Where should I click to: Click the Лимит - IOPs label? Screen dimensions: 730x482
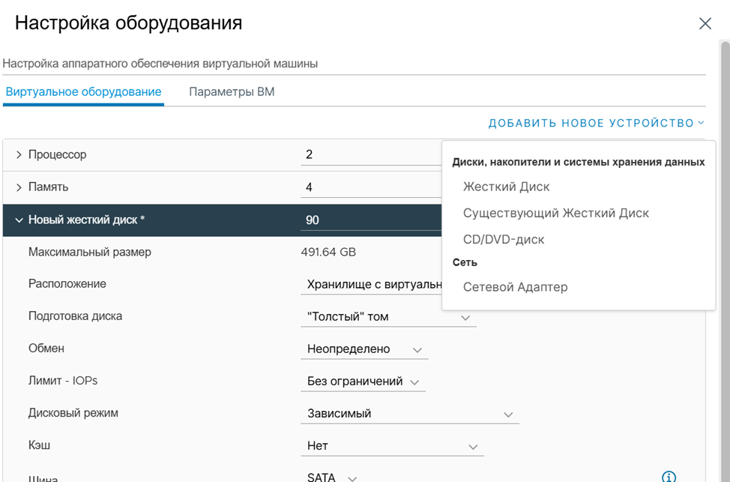click(x=63, y=381)
